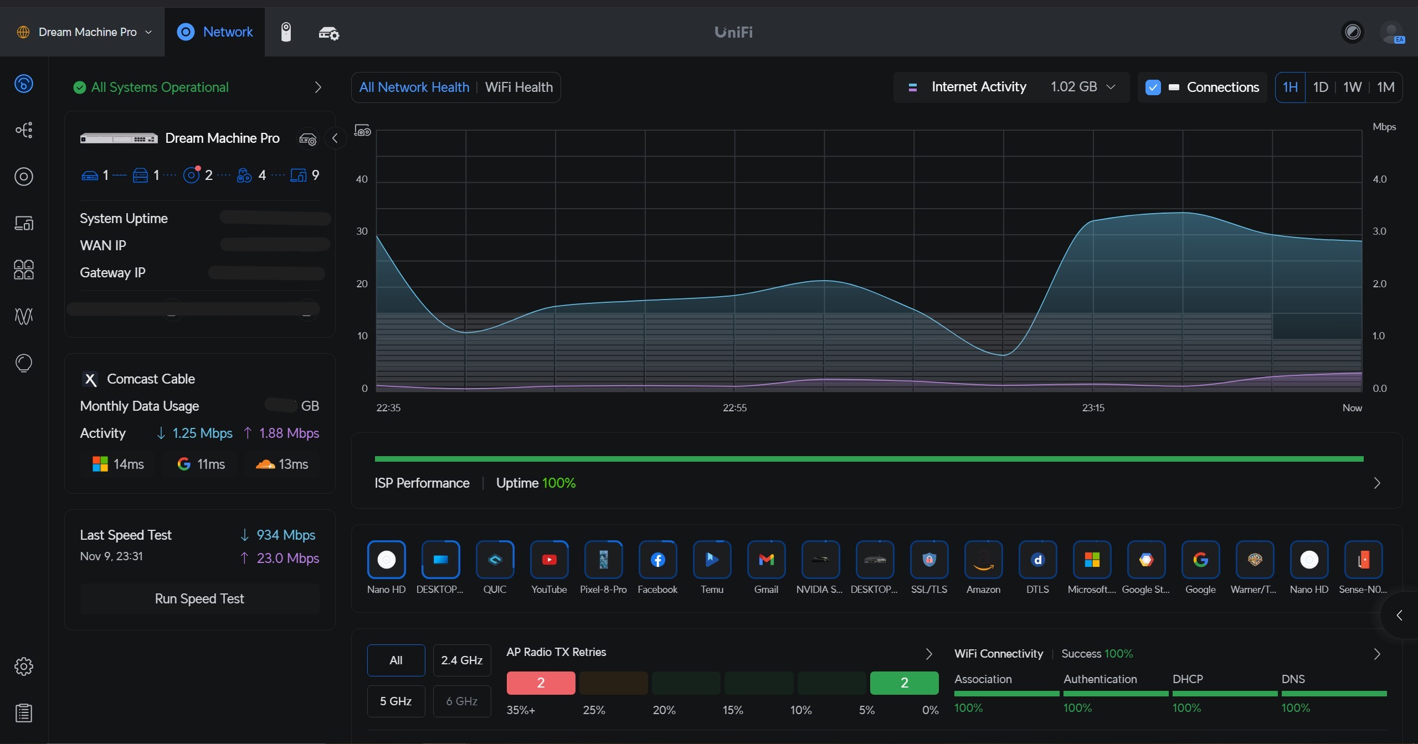
Task: Click the Facebook traffic icon
Action: point(657,560)
